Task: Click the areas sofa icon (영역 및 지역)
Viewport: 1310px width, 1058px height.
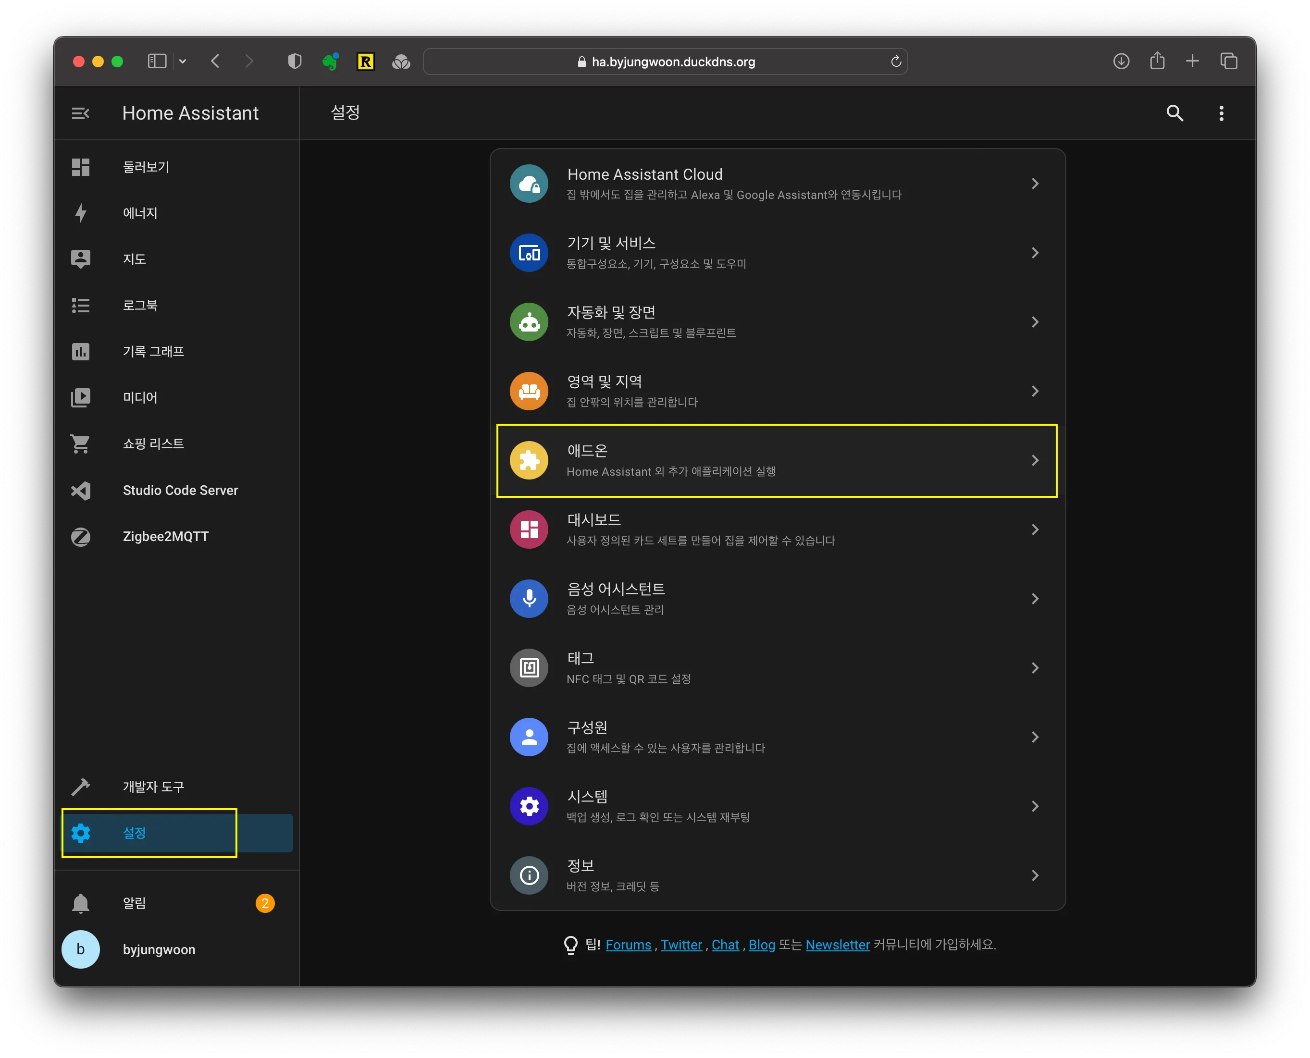Action: pyautogui.click(x=529, y=391)
